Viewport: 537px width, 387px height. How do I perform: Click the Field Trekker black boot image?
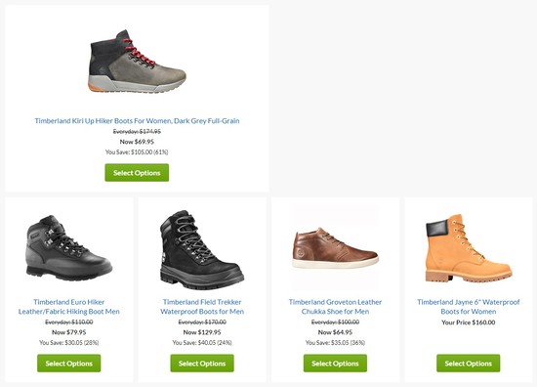pyautogui.click(x=202, y=249)
